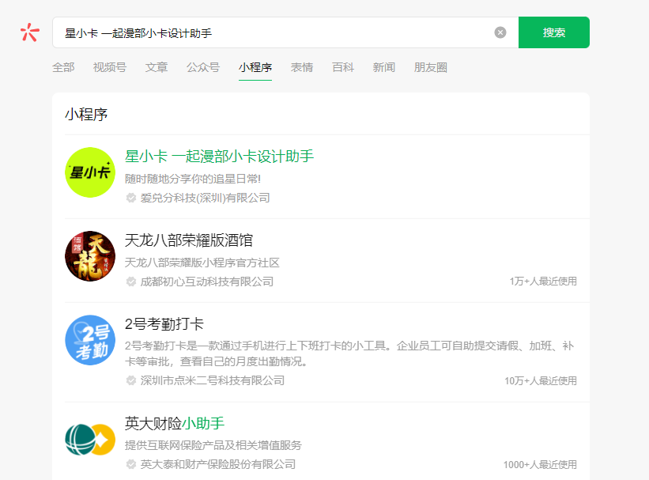Click the description 天龙八部荣耀版小程序官方社区
Image resolution: width=649 pixels, height=480 pixels.
pos(202,263)
